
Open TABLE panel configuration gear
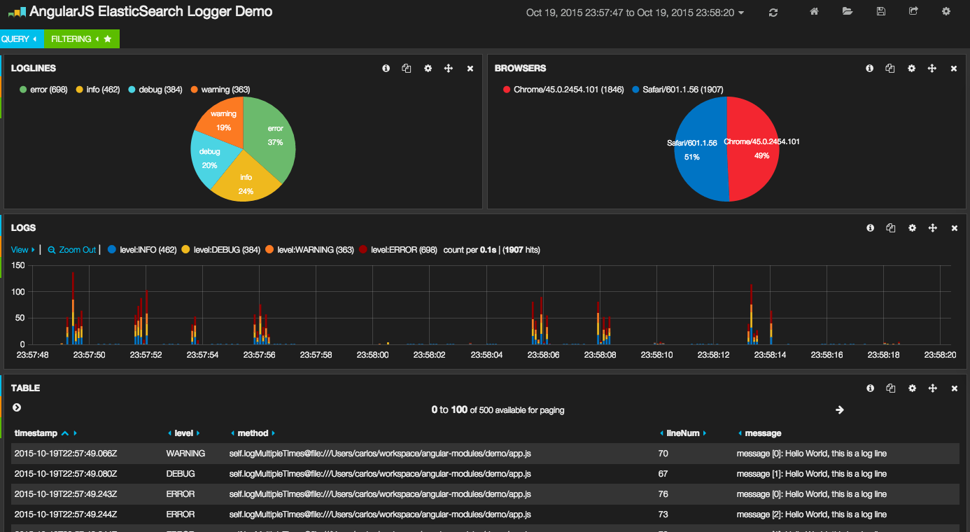click(x=912, y=388)
